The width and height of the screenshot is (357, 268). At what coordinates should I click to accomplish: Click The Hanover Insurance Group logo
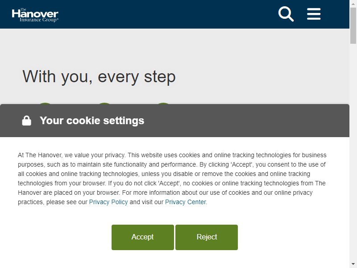click(35, 15)
